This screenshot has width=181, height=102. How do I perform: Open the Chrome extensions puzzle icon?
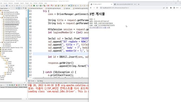(171, 8)
